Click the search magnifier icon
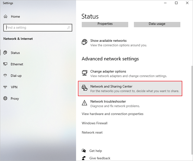Screen dimensions: 193x161 click(x=69, y=27)
